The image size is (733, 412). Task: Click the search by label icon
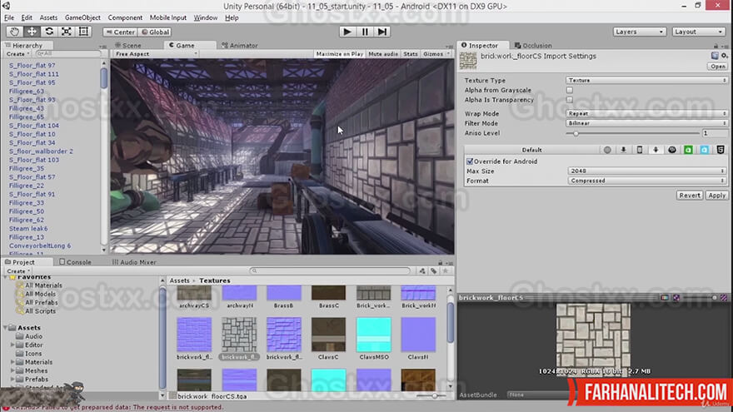pyautogui.click(x=434, y=271)
